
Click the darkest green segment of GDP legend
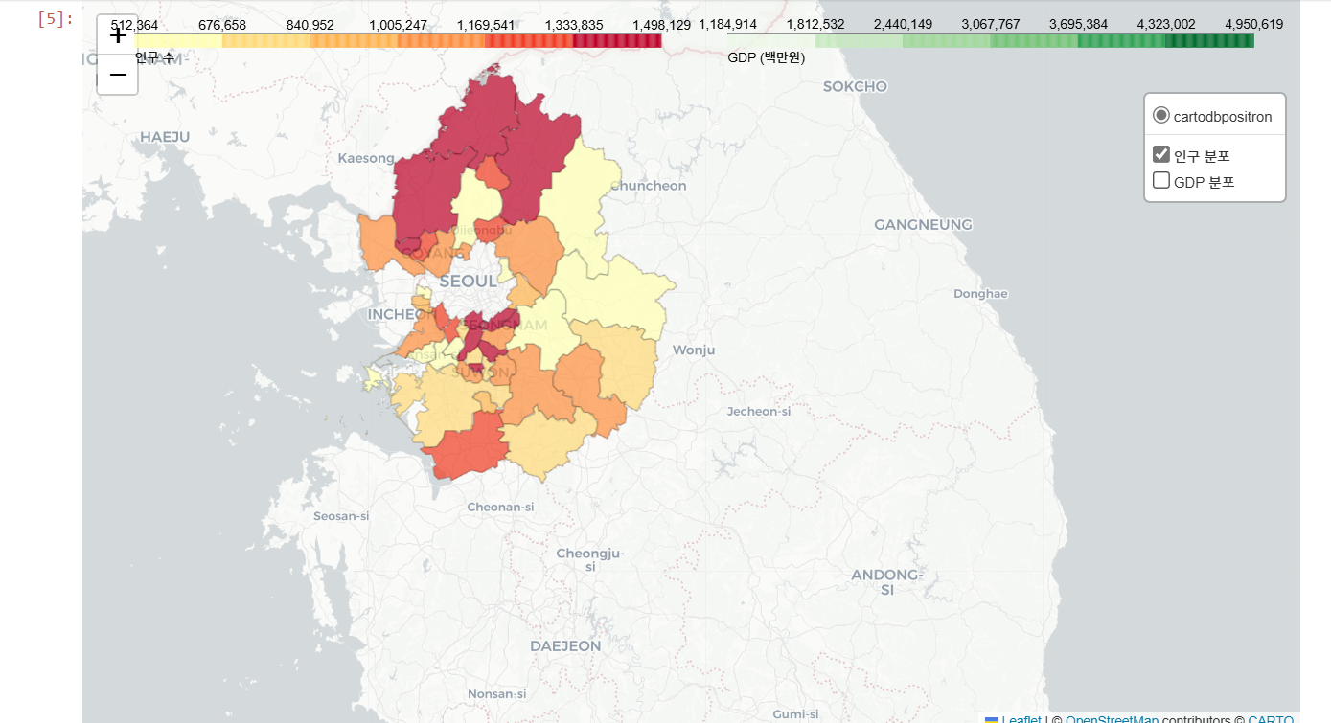point(1209,41)
